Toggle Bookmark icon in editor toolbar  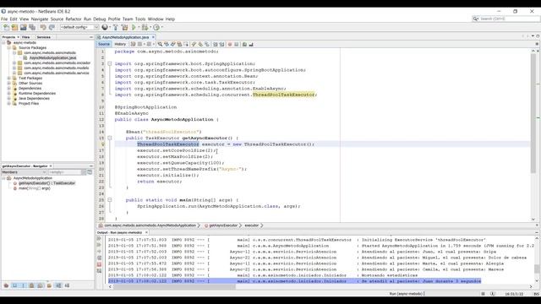click(207, 44)
